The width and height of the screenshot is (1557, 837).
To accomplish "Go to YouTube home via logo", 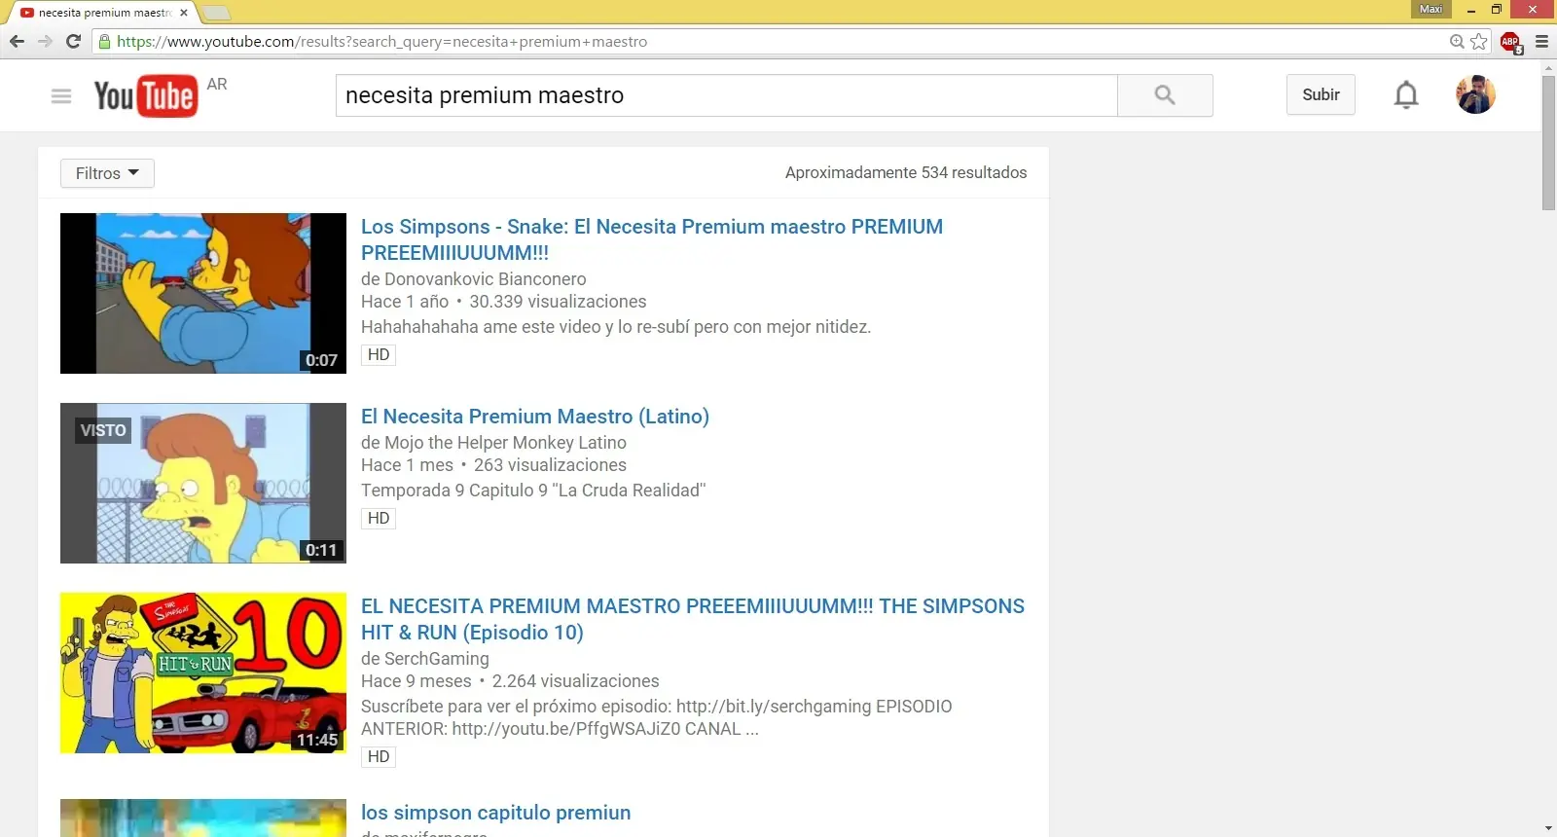I will 146,95.
